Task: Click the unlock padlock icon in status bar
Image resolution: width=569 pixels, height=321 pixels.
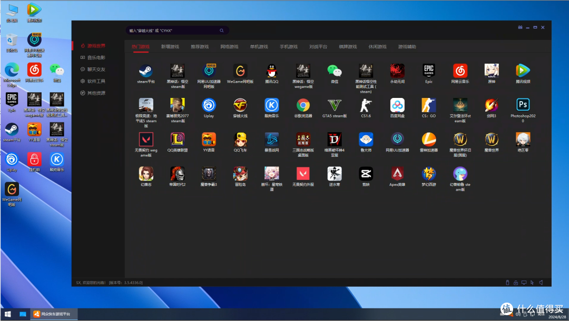Action: [516, 283]
